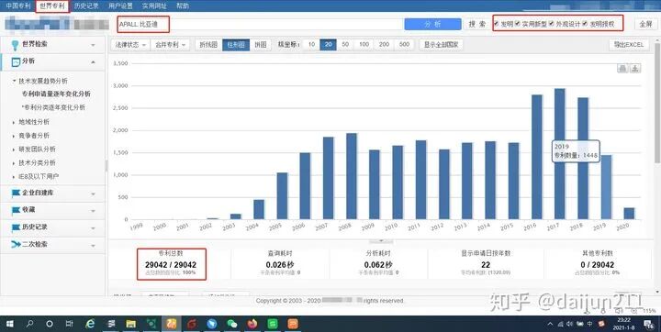The height and width of the screenshot is (332, 661).
Task: Click the 2016 bar in the chart
Action: coord(537,157)
